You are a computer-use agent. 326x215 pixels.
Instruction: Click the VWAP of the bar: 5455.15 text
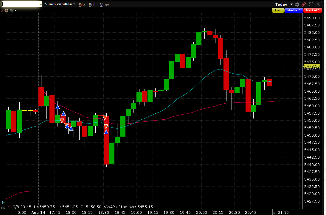128,207
